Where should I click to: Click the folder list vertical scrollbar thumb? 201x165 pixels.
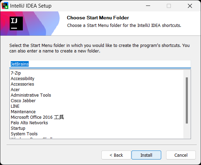click(187, 100)
